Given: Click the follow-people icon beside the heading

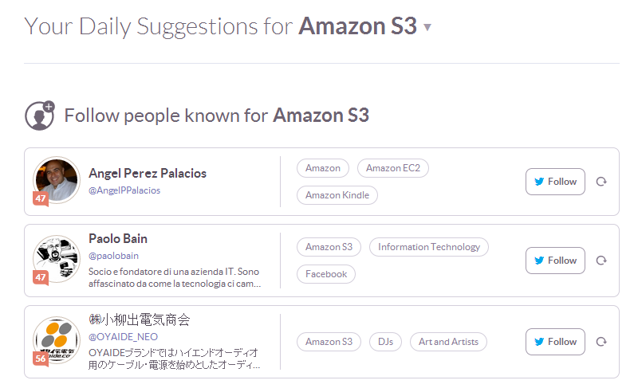Looking at the screenshot, I should pyautogui.click(x=39, y=116).
